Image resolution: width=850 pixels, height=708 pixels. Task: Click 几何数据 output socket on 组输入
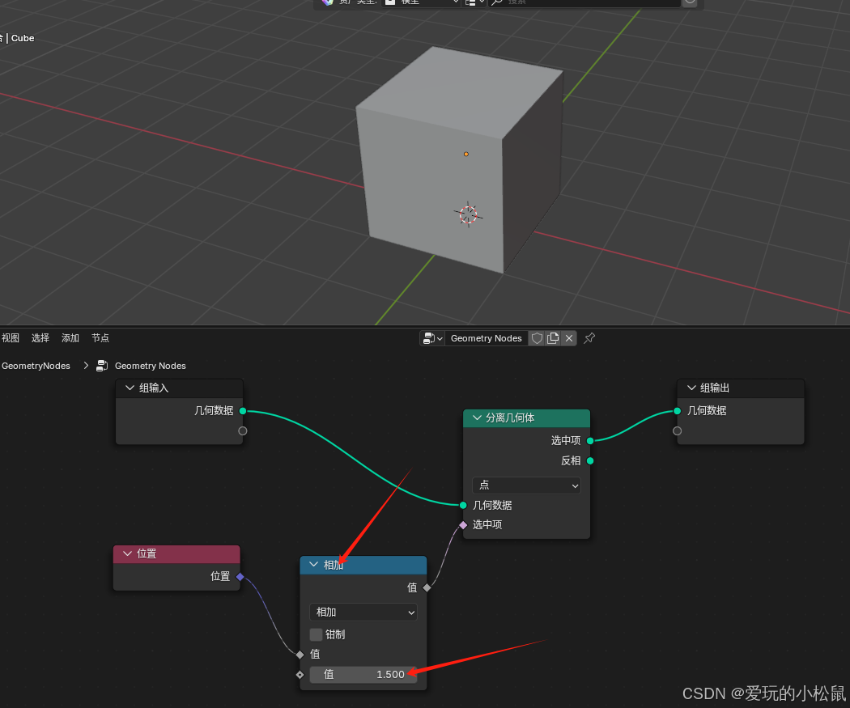(243, 410)
